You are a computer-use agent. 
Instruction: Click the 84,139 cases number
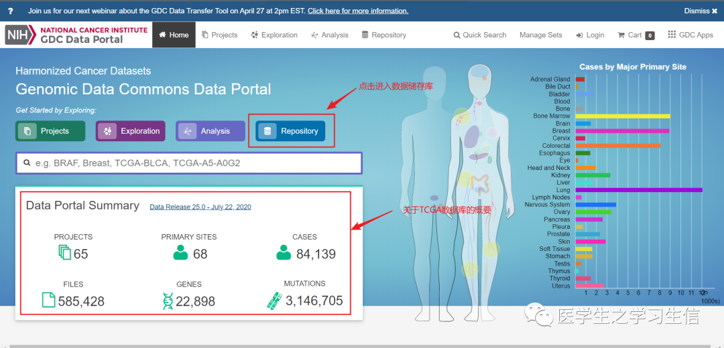316,254
